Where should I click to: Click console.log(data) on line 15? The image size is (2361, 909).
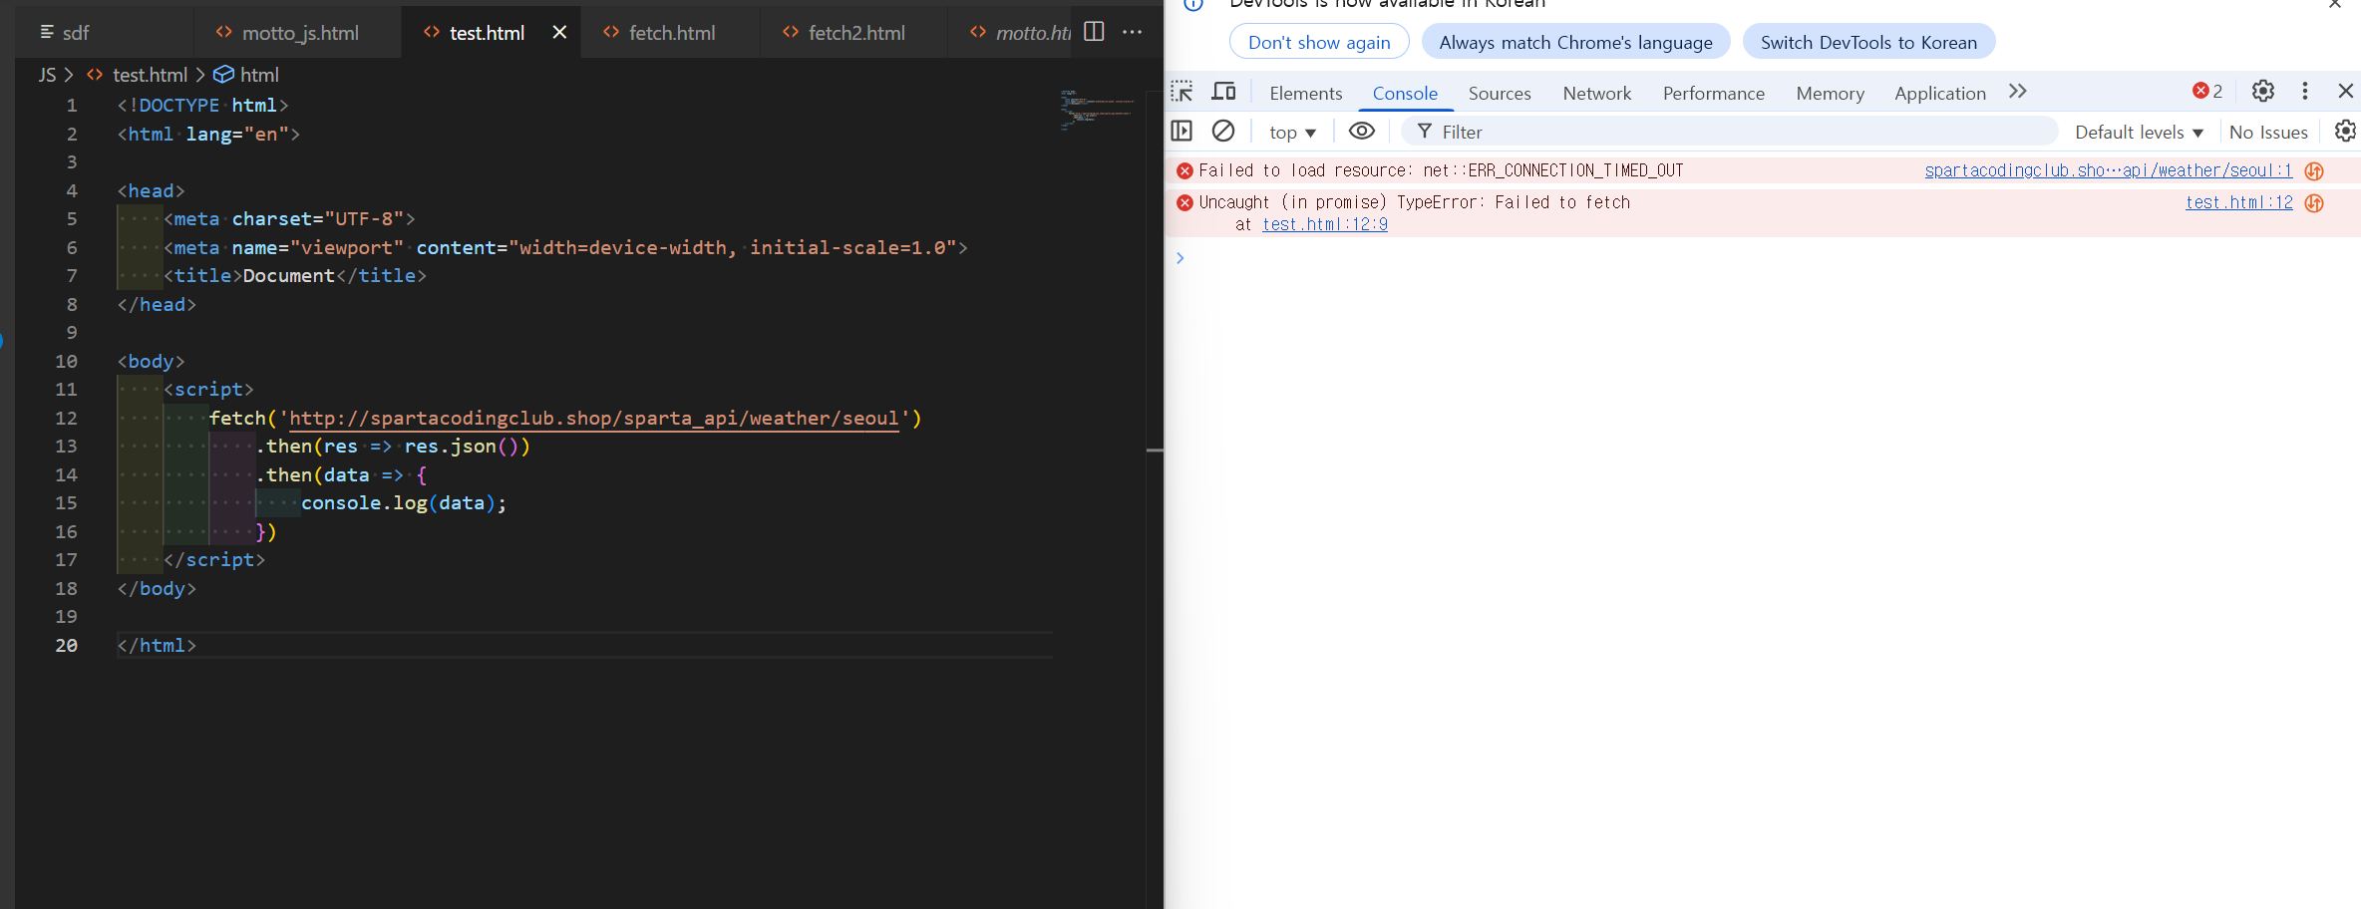(x=404, y=503)
